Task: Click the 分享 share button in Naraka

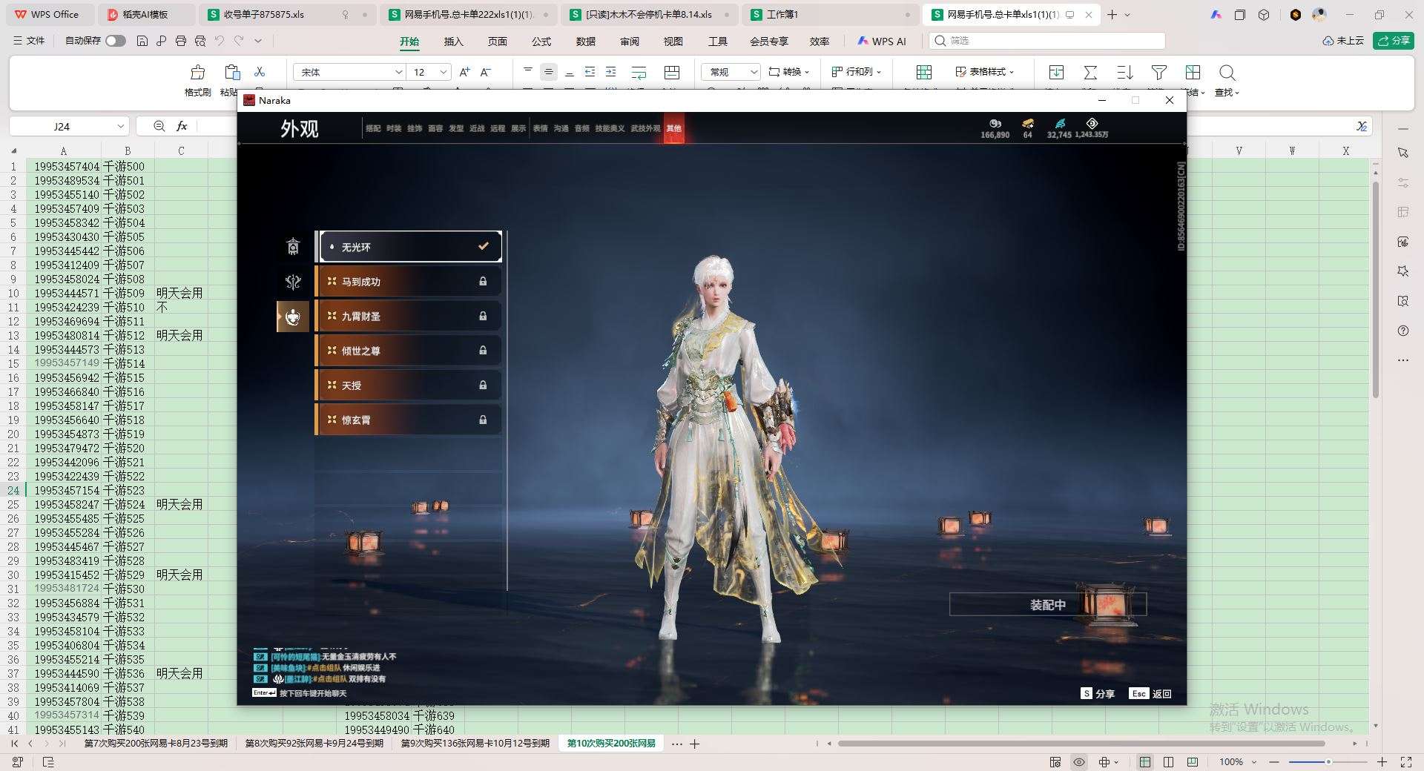Action: point(1098,694)
